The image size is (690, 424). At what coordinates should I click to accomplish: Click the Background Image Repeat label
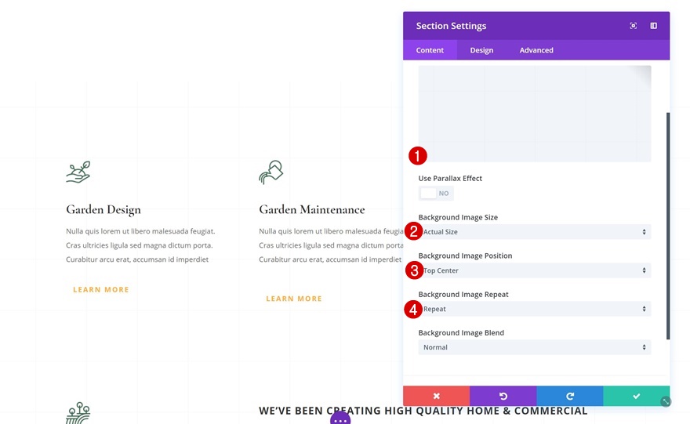(x=463, y=294)
